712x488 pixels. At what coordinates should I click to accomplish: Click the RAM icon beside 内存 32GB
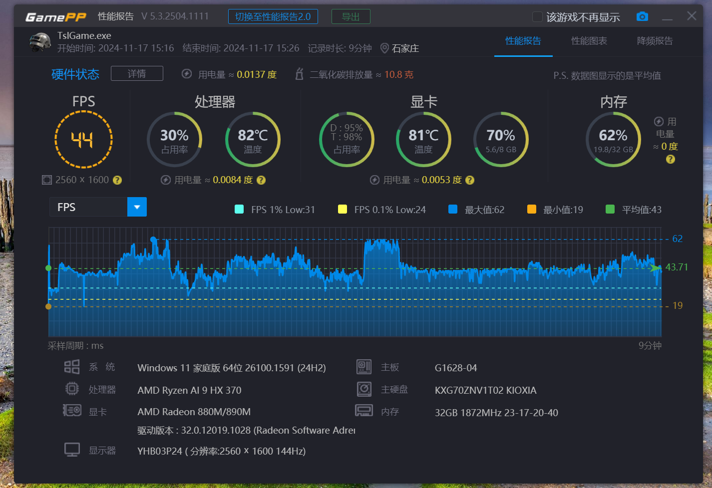click(x=364, y=411)
